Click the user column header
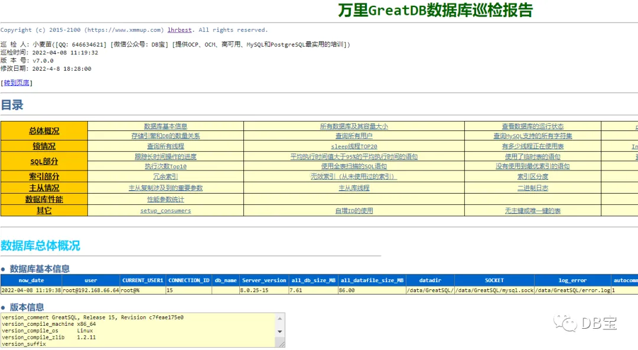Image resolution: width=638 pixels, height=350 pixels. (91, 280)
